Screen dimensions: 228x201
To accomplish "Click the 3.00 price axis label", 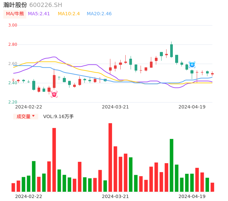I will click(13, 25).
